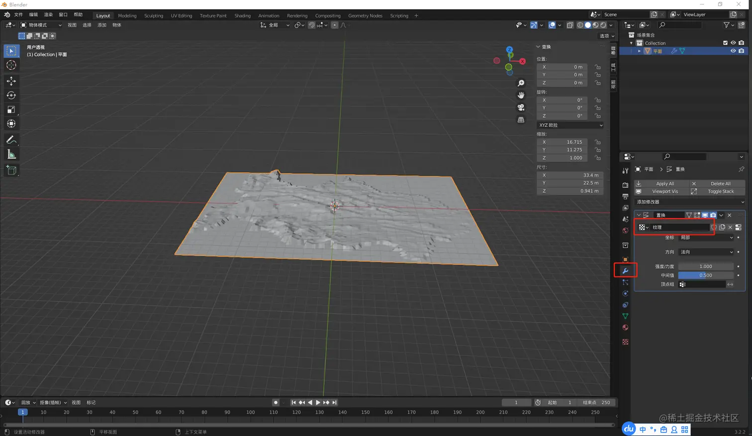Toggle X position lock icon
Image resolution: width=752 pixels, height=436 pixels.
[x=597, y=67]
